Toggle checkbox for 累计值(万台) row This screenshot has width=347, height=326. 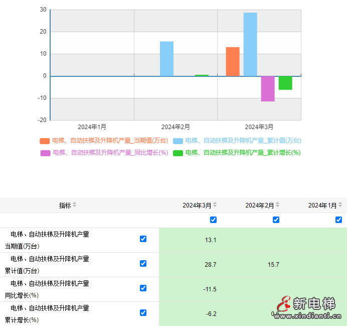point(143,263)
